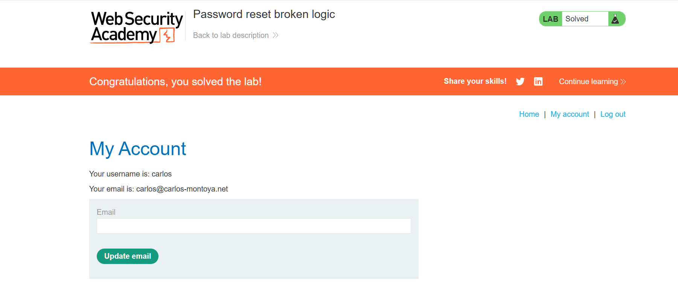
Task: Click the carlos@carlos-montoya.net email text
Action: [182, 189]
